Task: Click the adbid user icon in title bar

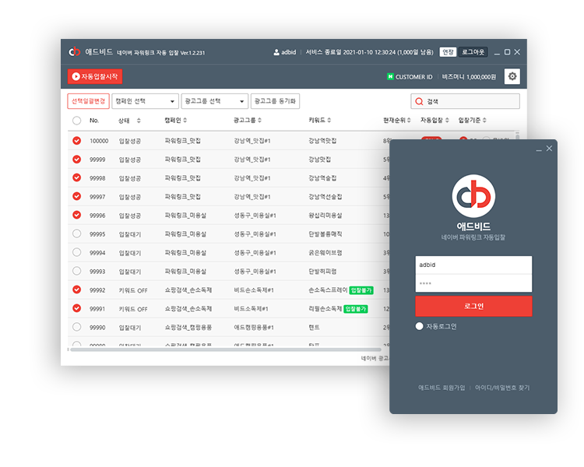Action: [276, 52]
